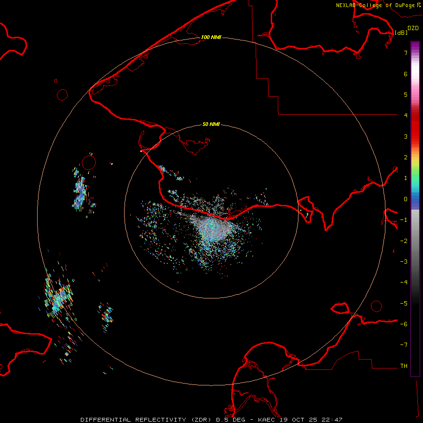Viewport: 423px width, 423px height.
Task: Click the 5 value on the scale
Action: click(x=406, y=94)
